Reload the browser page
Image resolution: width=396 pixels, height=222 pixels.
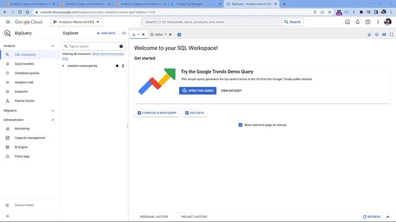click(20, 12)
